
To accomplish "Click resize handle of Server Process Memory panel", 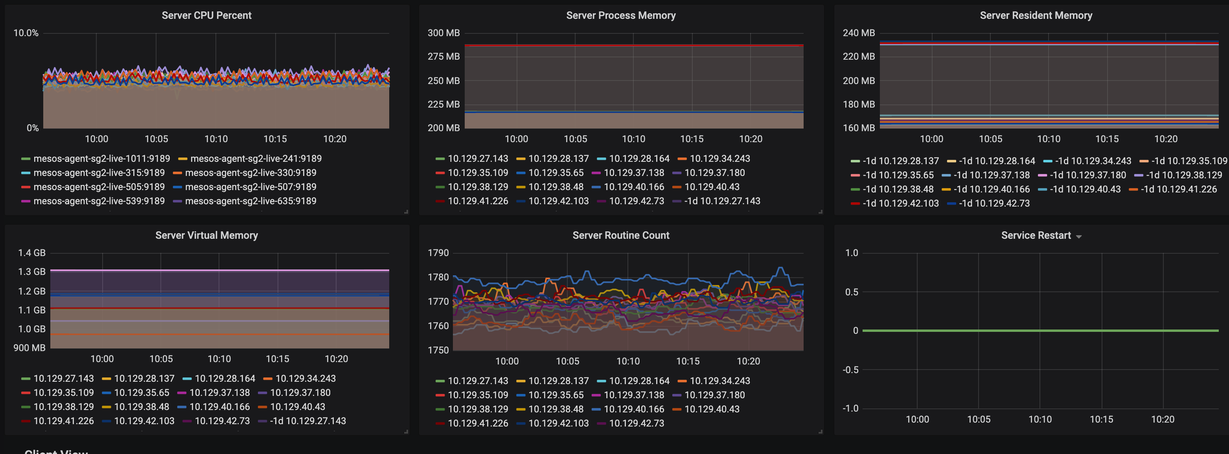I will [x=821, y=212].
